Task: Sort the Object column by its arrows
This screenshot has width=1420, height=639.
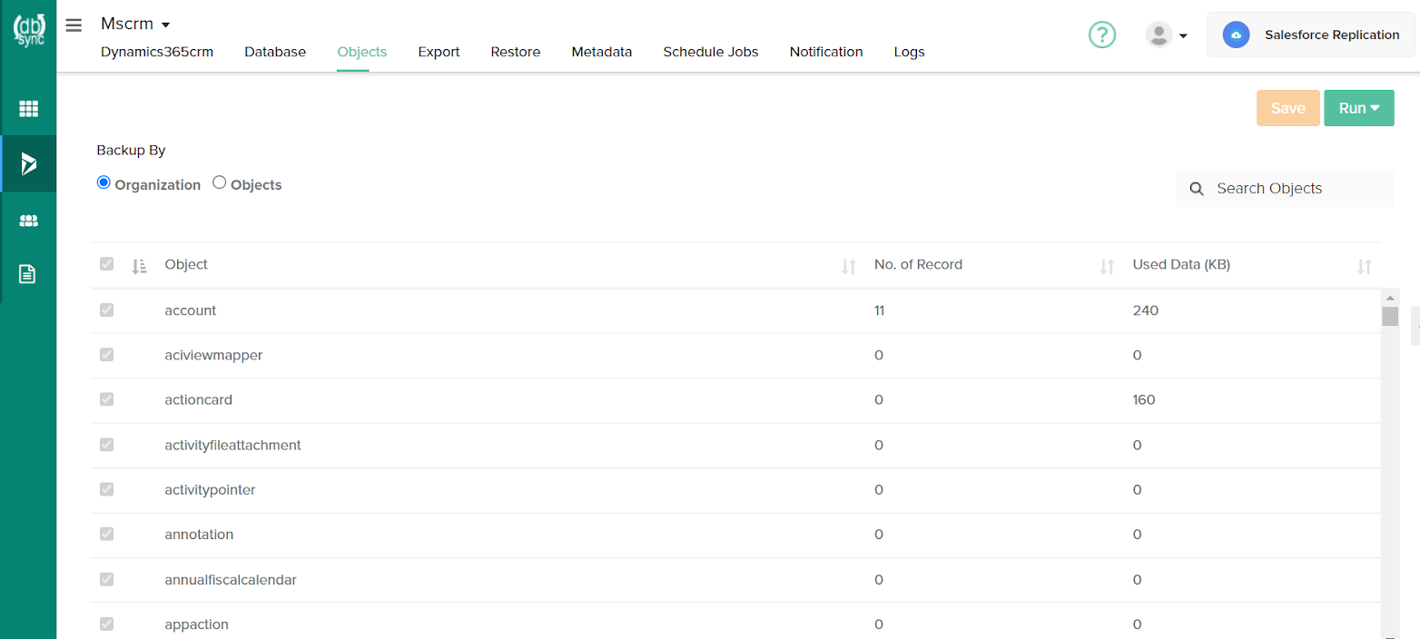Action: [848, 266]
